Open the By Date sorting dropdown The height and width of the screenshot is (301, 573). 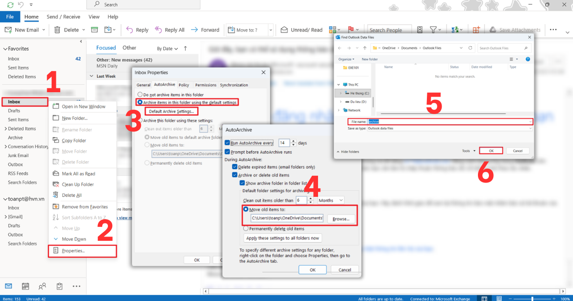pos(167,48)
